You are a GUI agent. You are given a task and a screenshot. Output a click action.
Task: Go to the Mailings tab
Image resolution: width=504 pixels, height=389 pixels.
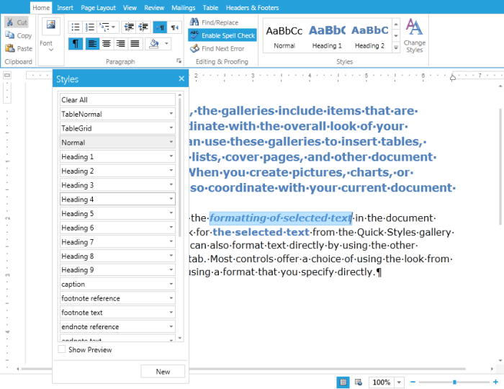183,8
